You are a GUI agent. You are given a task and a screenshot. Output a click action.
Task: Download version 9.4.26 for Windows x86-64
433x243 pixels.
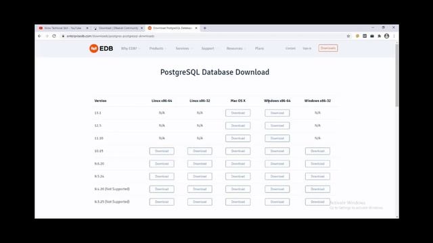click(277, 189)
